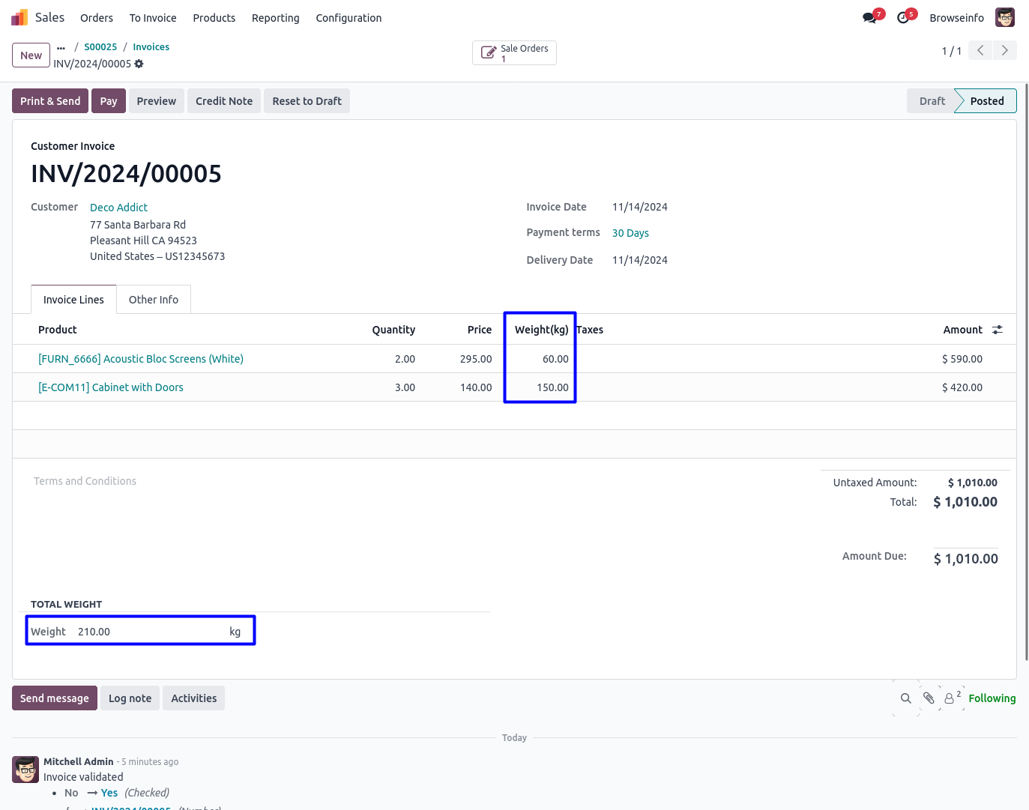Screen dimensions: 1029x810
Task: Toggle the Following subscription status
Action: (x=992, y=698)
